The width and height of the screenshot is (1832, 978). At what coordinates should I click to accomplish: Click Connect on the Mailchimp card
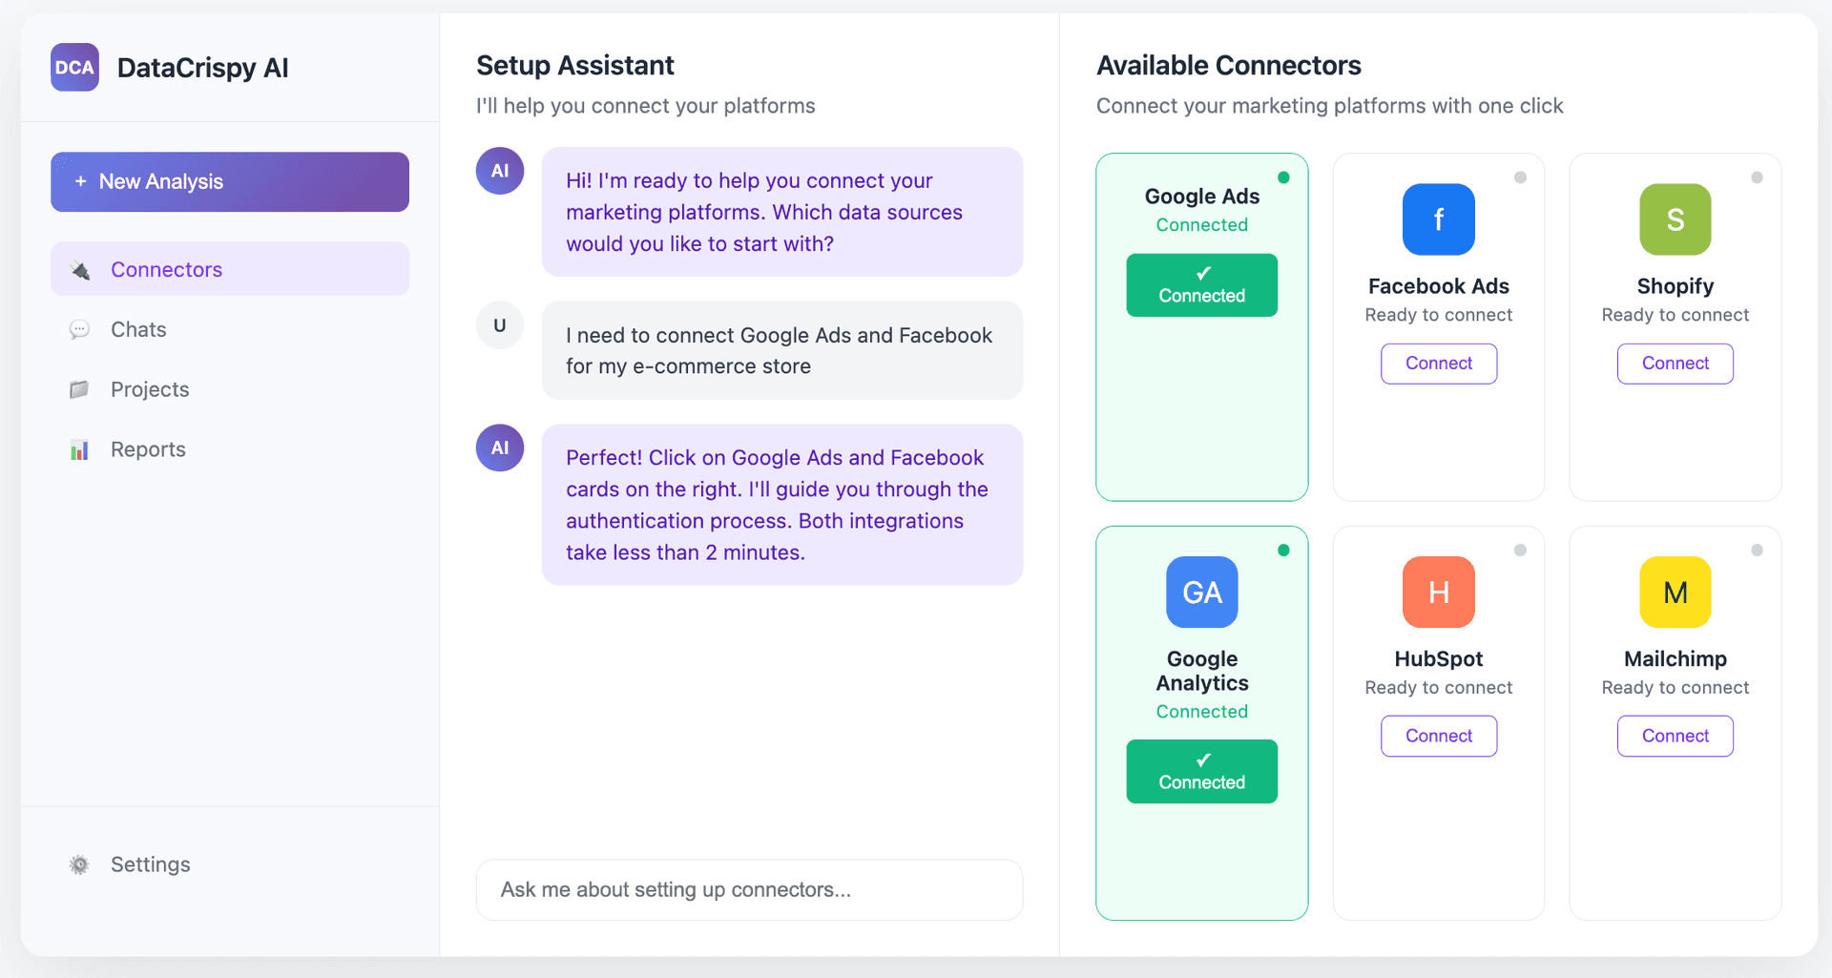[x=1675, y=737]
